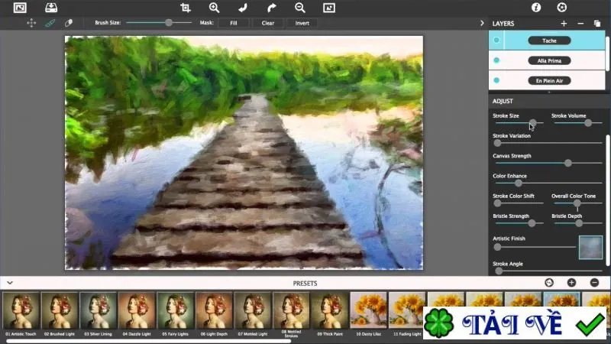Select the mask brush tool
611x344 pixels.
pos(50,23)
